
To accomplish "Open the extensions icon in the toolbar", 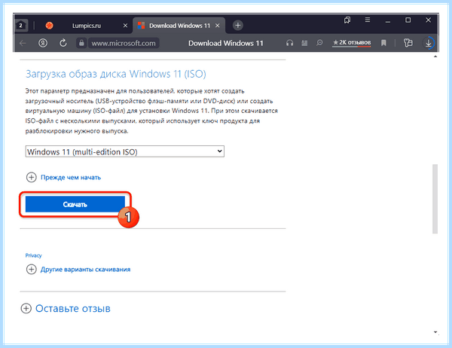I will tap(408, 43).
